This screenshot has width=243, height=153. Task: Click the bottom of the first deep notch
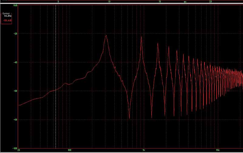[x=129, y=118]
